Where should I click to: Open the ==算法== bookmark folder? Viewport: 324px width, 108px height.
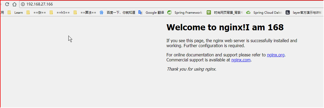85,12
